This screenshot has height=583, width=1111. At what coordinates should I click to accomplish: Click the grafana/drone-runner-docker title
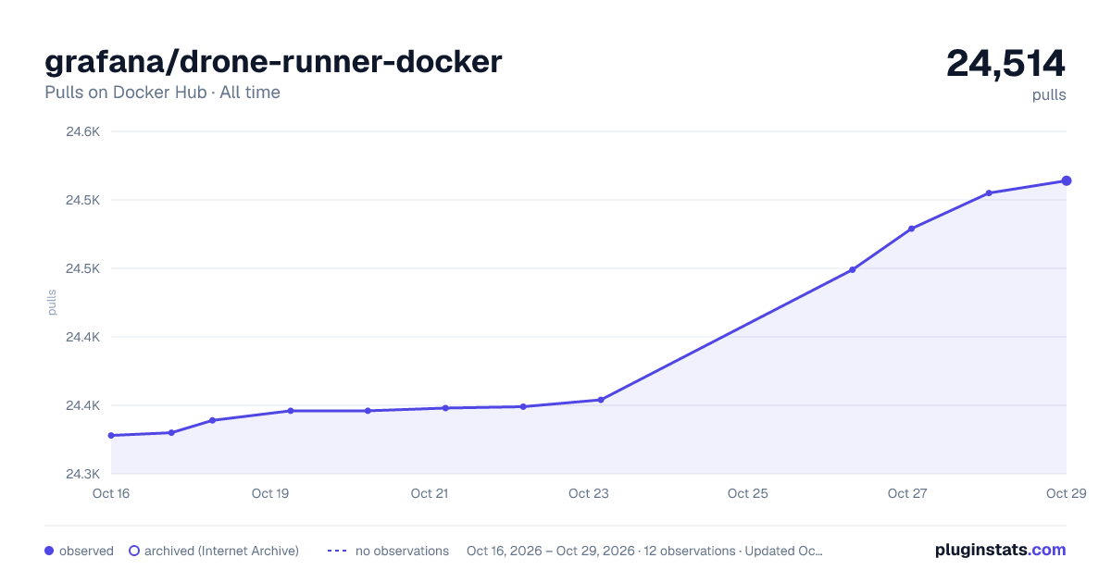pos(273,62)
